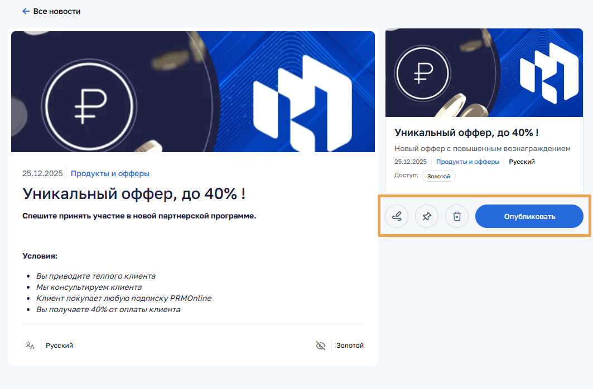This screenshot has height=389, width=593.
Task: Click the date 25.12.2025 in article
Action: point(42,173)
